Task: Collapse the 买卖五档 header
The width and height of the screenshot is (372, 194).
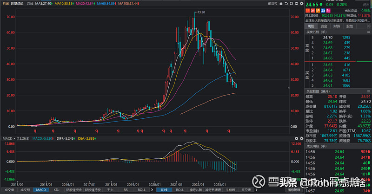Action: (x=317, y=32)
